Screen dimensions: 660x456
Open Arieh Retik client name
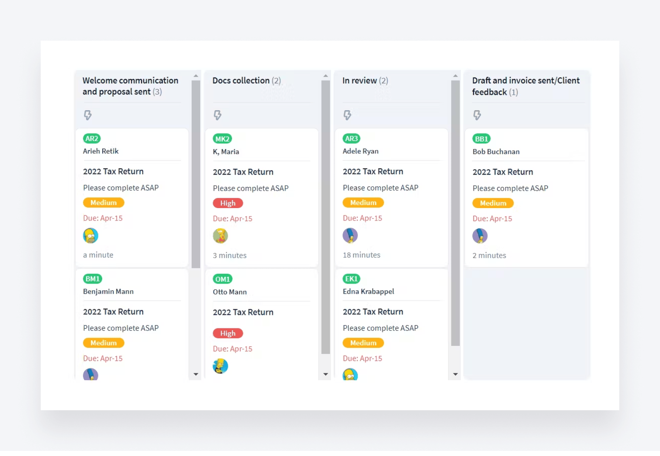(x=101, y=151)
